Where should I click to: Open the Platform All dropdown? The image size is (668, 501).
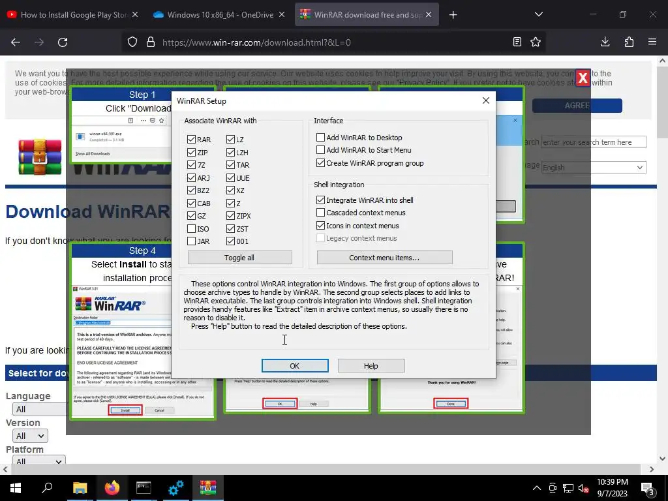(38, 460)
